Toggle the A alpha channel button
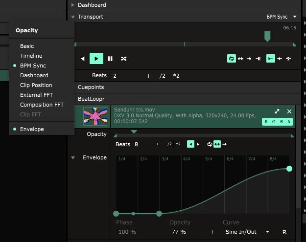 click(288, 122)
